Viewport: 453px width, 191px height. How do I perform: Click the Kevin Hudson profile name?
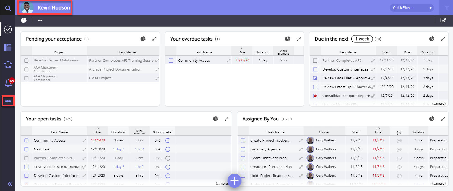(x=54, y=8)
